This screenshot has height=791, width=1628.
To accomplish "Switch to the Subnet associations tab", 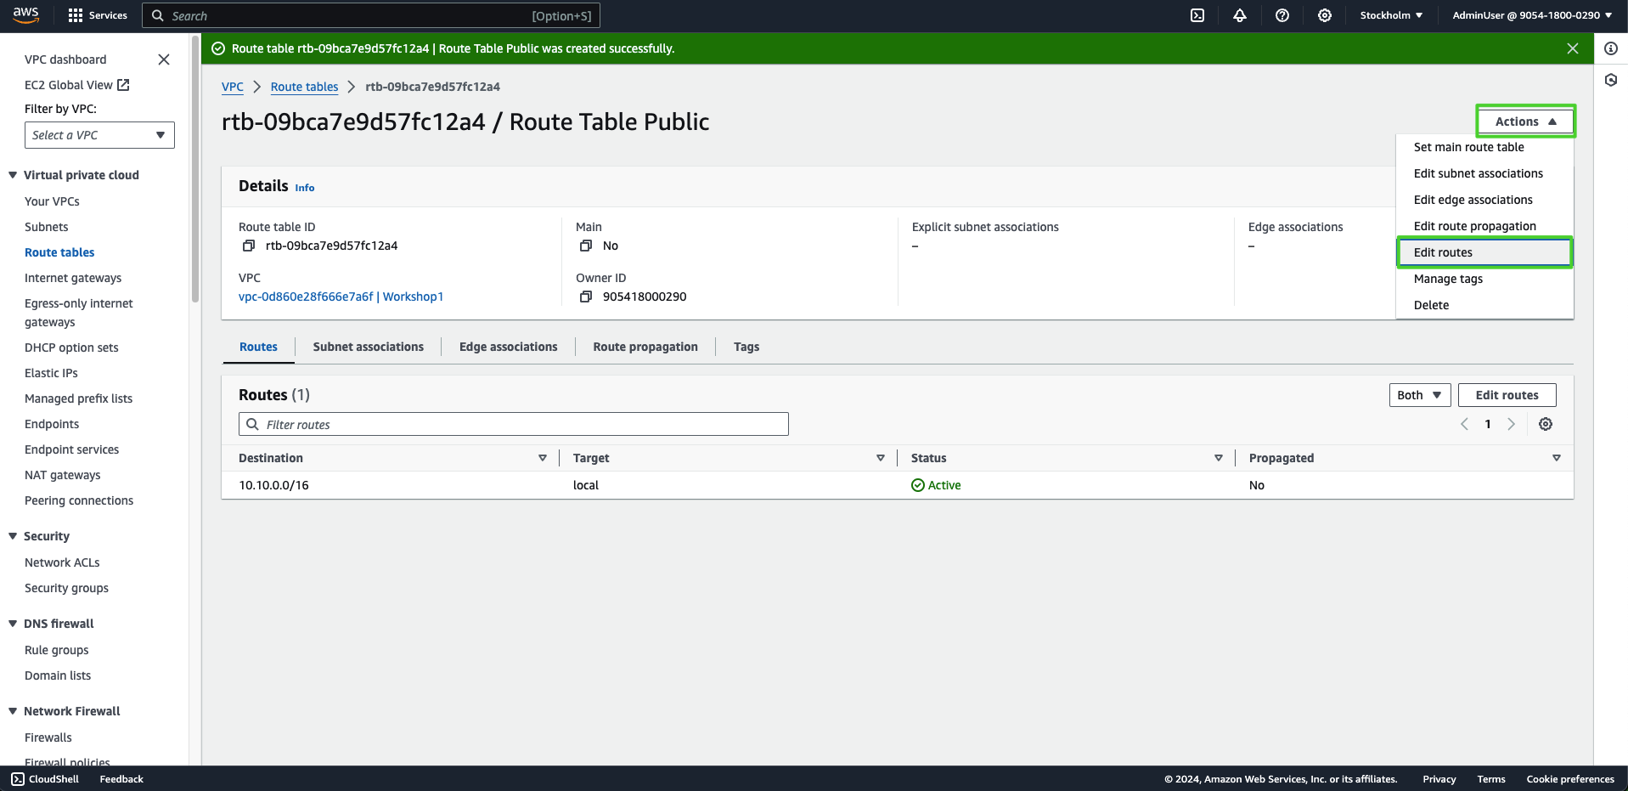I will click(x=368, y=347).
